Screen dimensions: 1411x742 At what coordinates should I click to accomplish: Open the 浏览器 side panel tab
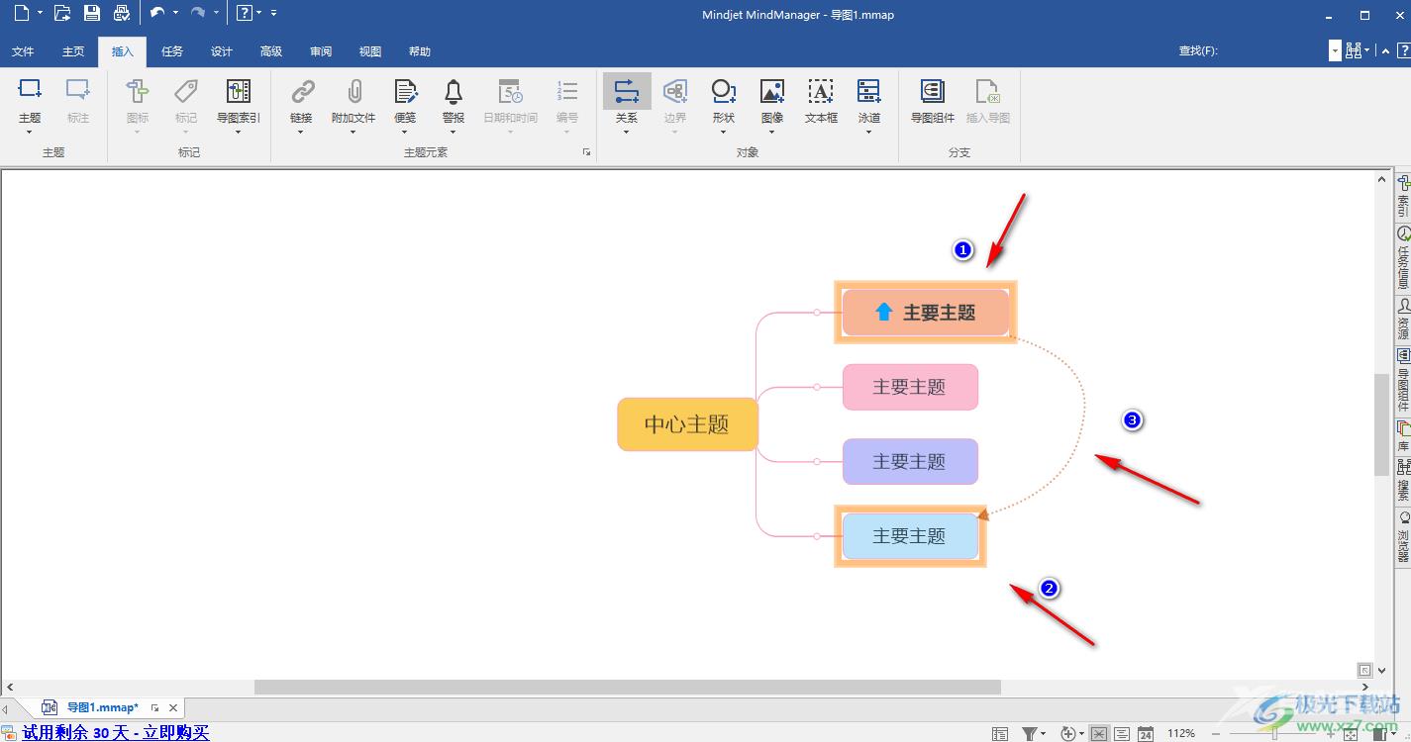pos(1403,537)
